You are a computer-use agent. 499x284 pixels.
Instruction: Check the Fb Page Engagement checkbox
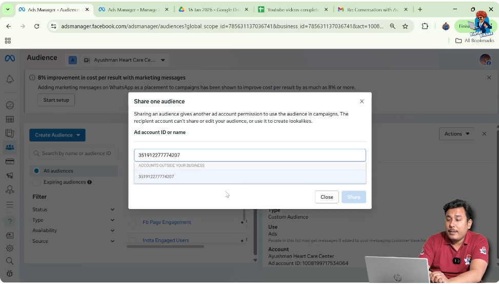133,222
